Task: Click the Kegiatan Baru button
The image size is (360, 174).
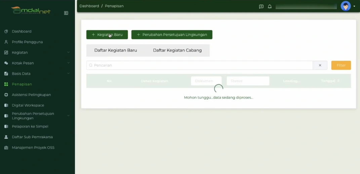Action: coord(107,35)
